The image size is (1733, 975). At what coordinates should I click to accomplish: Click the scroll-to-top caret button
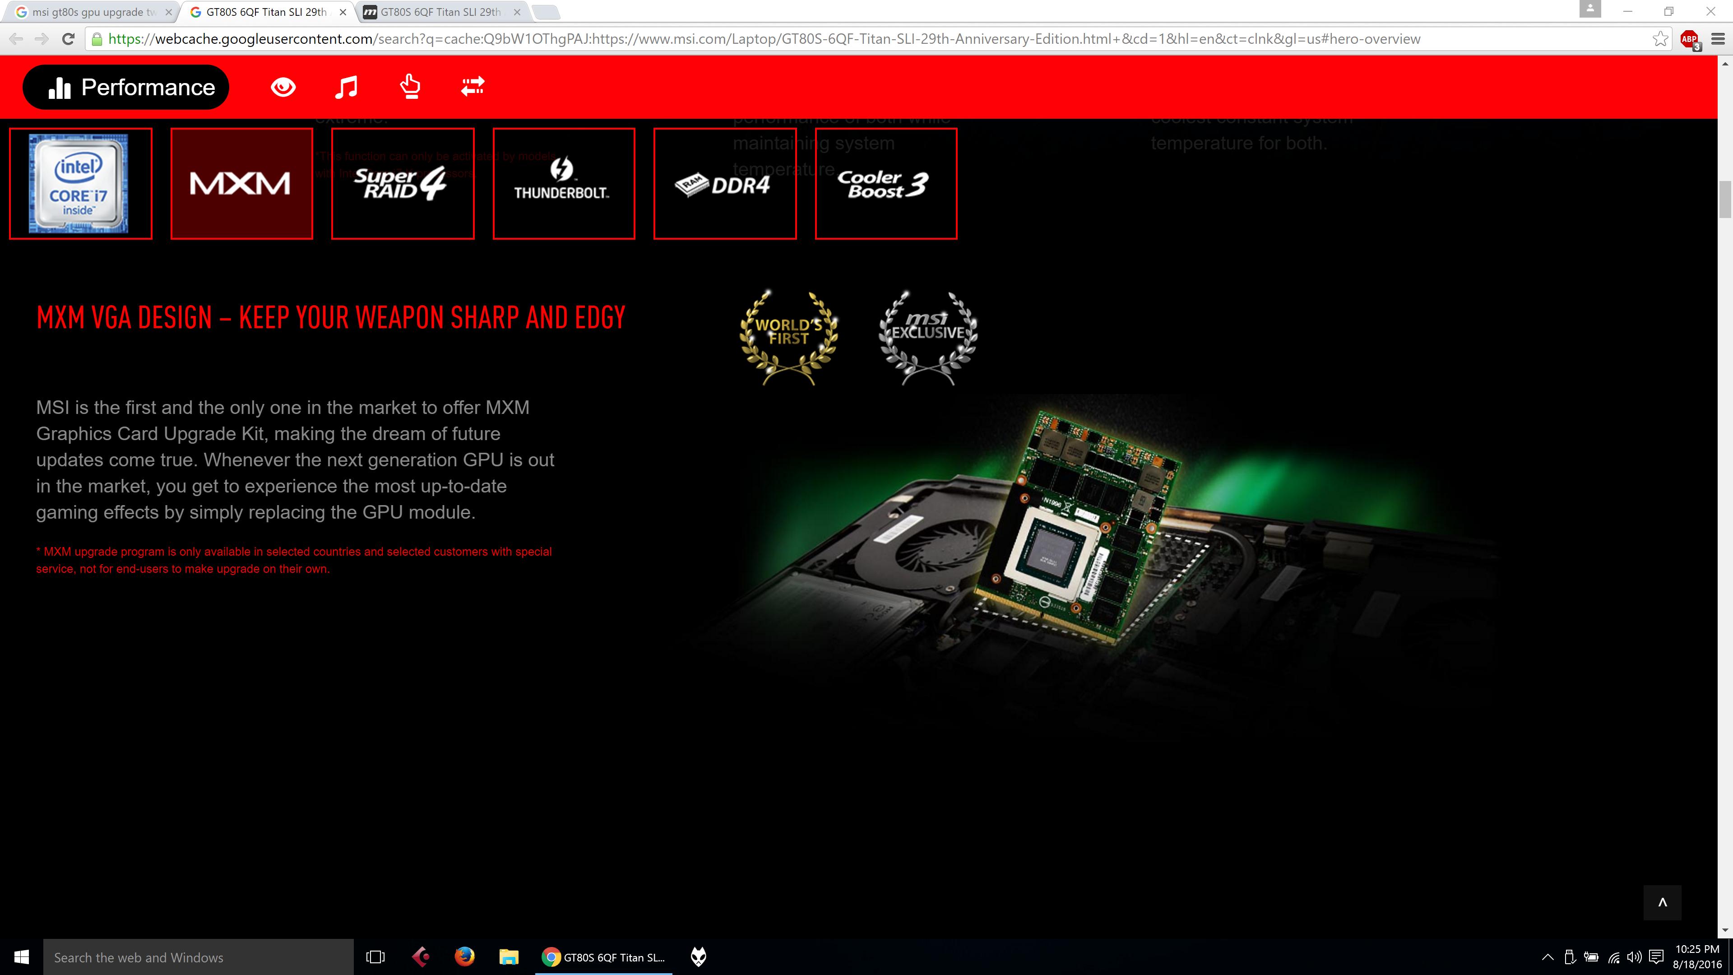(1662, 903)
